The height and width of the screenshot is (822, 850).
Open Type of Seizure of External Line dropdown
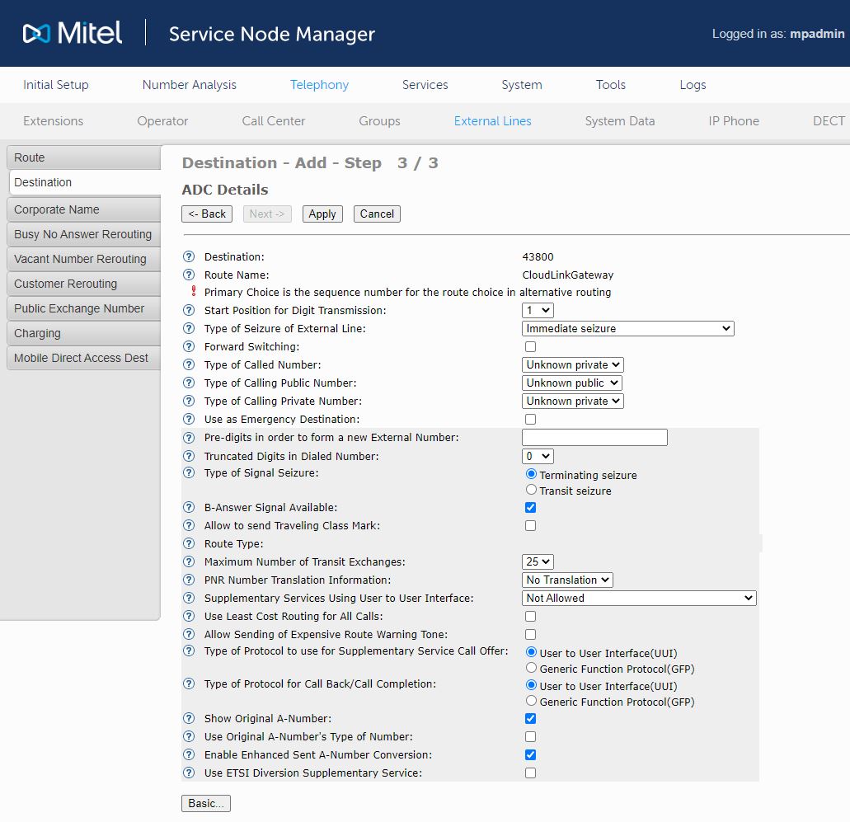(x=627, y=328)
